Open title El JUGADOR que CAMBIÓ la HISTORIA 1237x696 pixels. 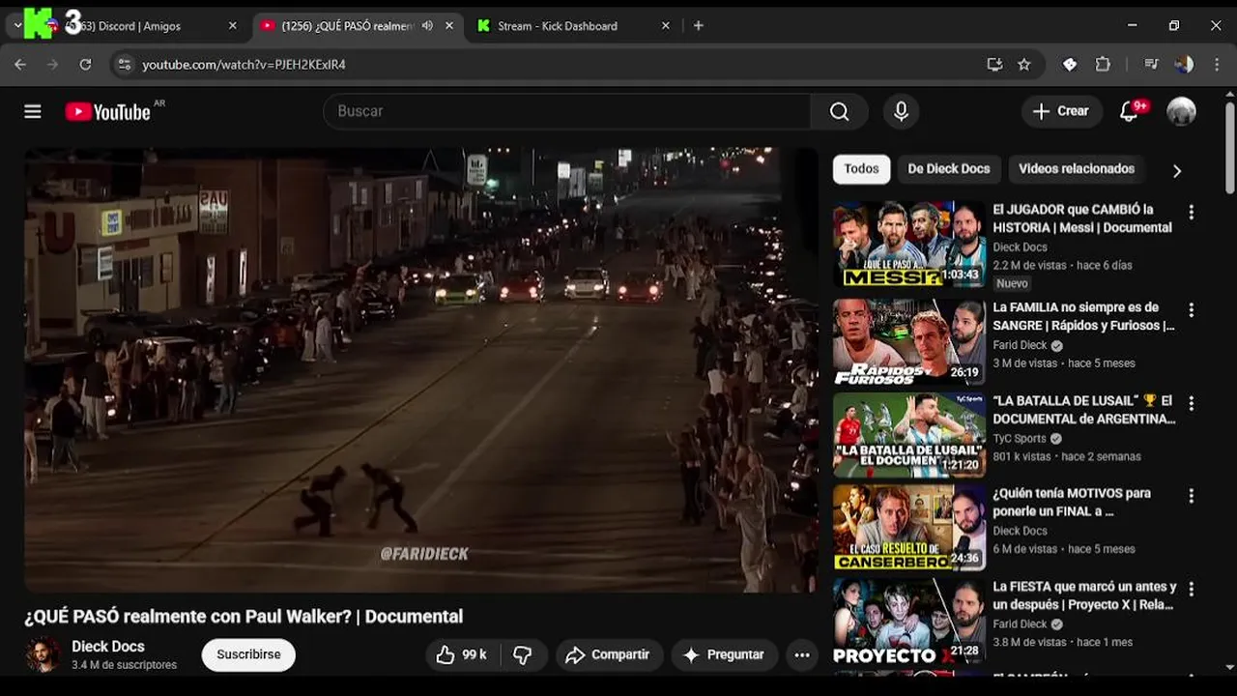(1082, 218)
